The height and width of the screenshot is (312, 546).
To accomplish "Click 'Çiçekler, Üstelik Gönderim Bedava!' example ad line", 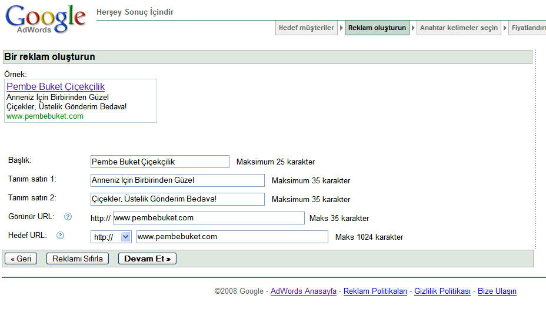I will [66, 107].
